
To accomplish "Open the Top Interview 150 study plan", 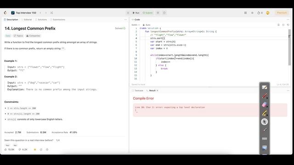I will 23,13.
